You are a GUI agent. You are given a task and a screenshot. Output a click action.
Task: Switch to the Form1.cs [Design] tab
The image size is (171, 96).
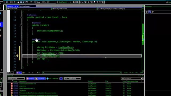coord(25,6)
